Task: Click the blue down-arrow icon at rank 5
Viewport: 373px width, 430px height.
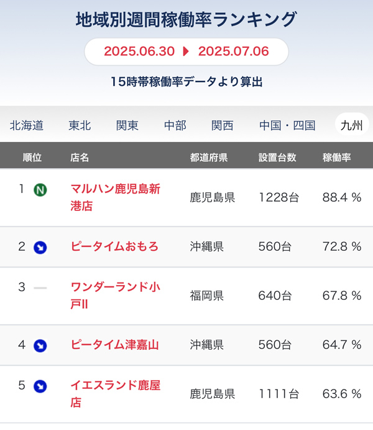Action: pyautogui.click(x=40, y=386)
